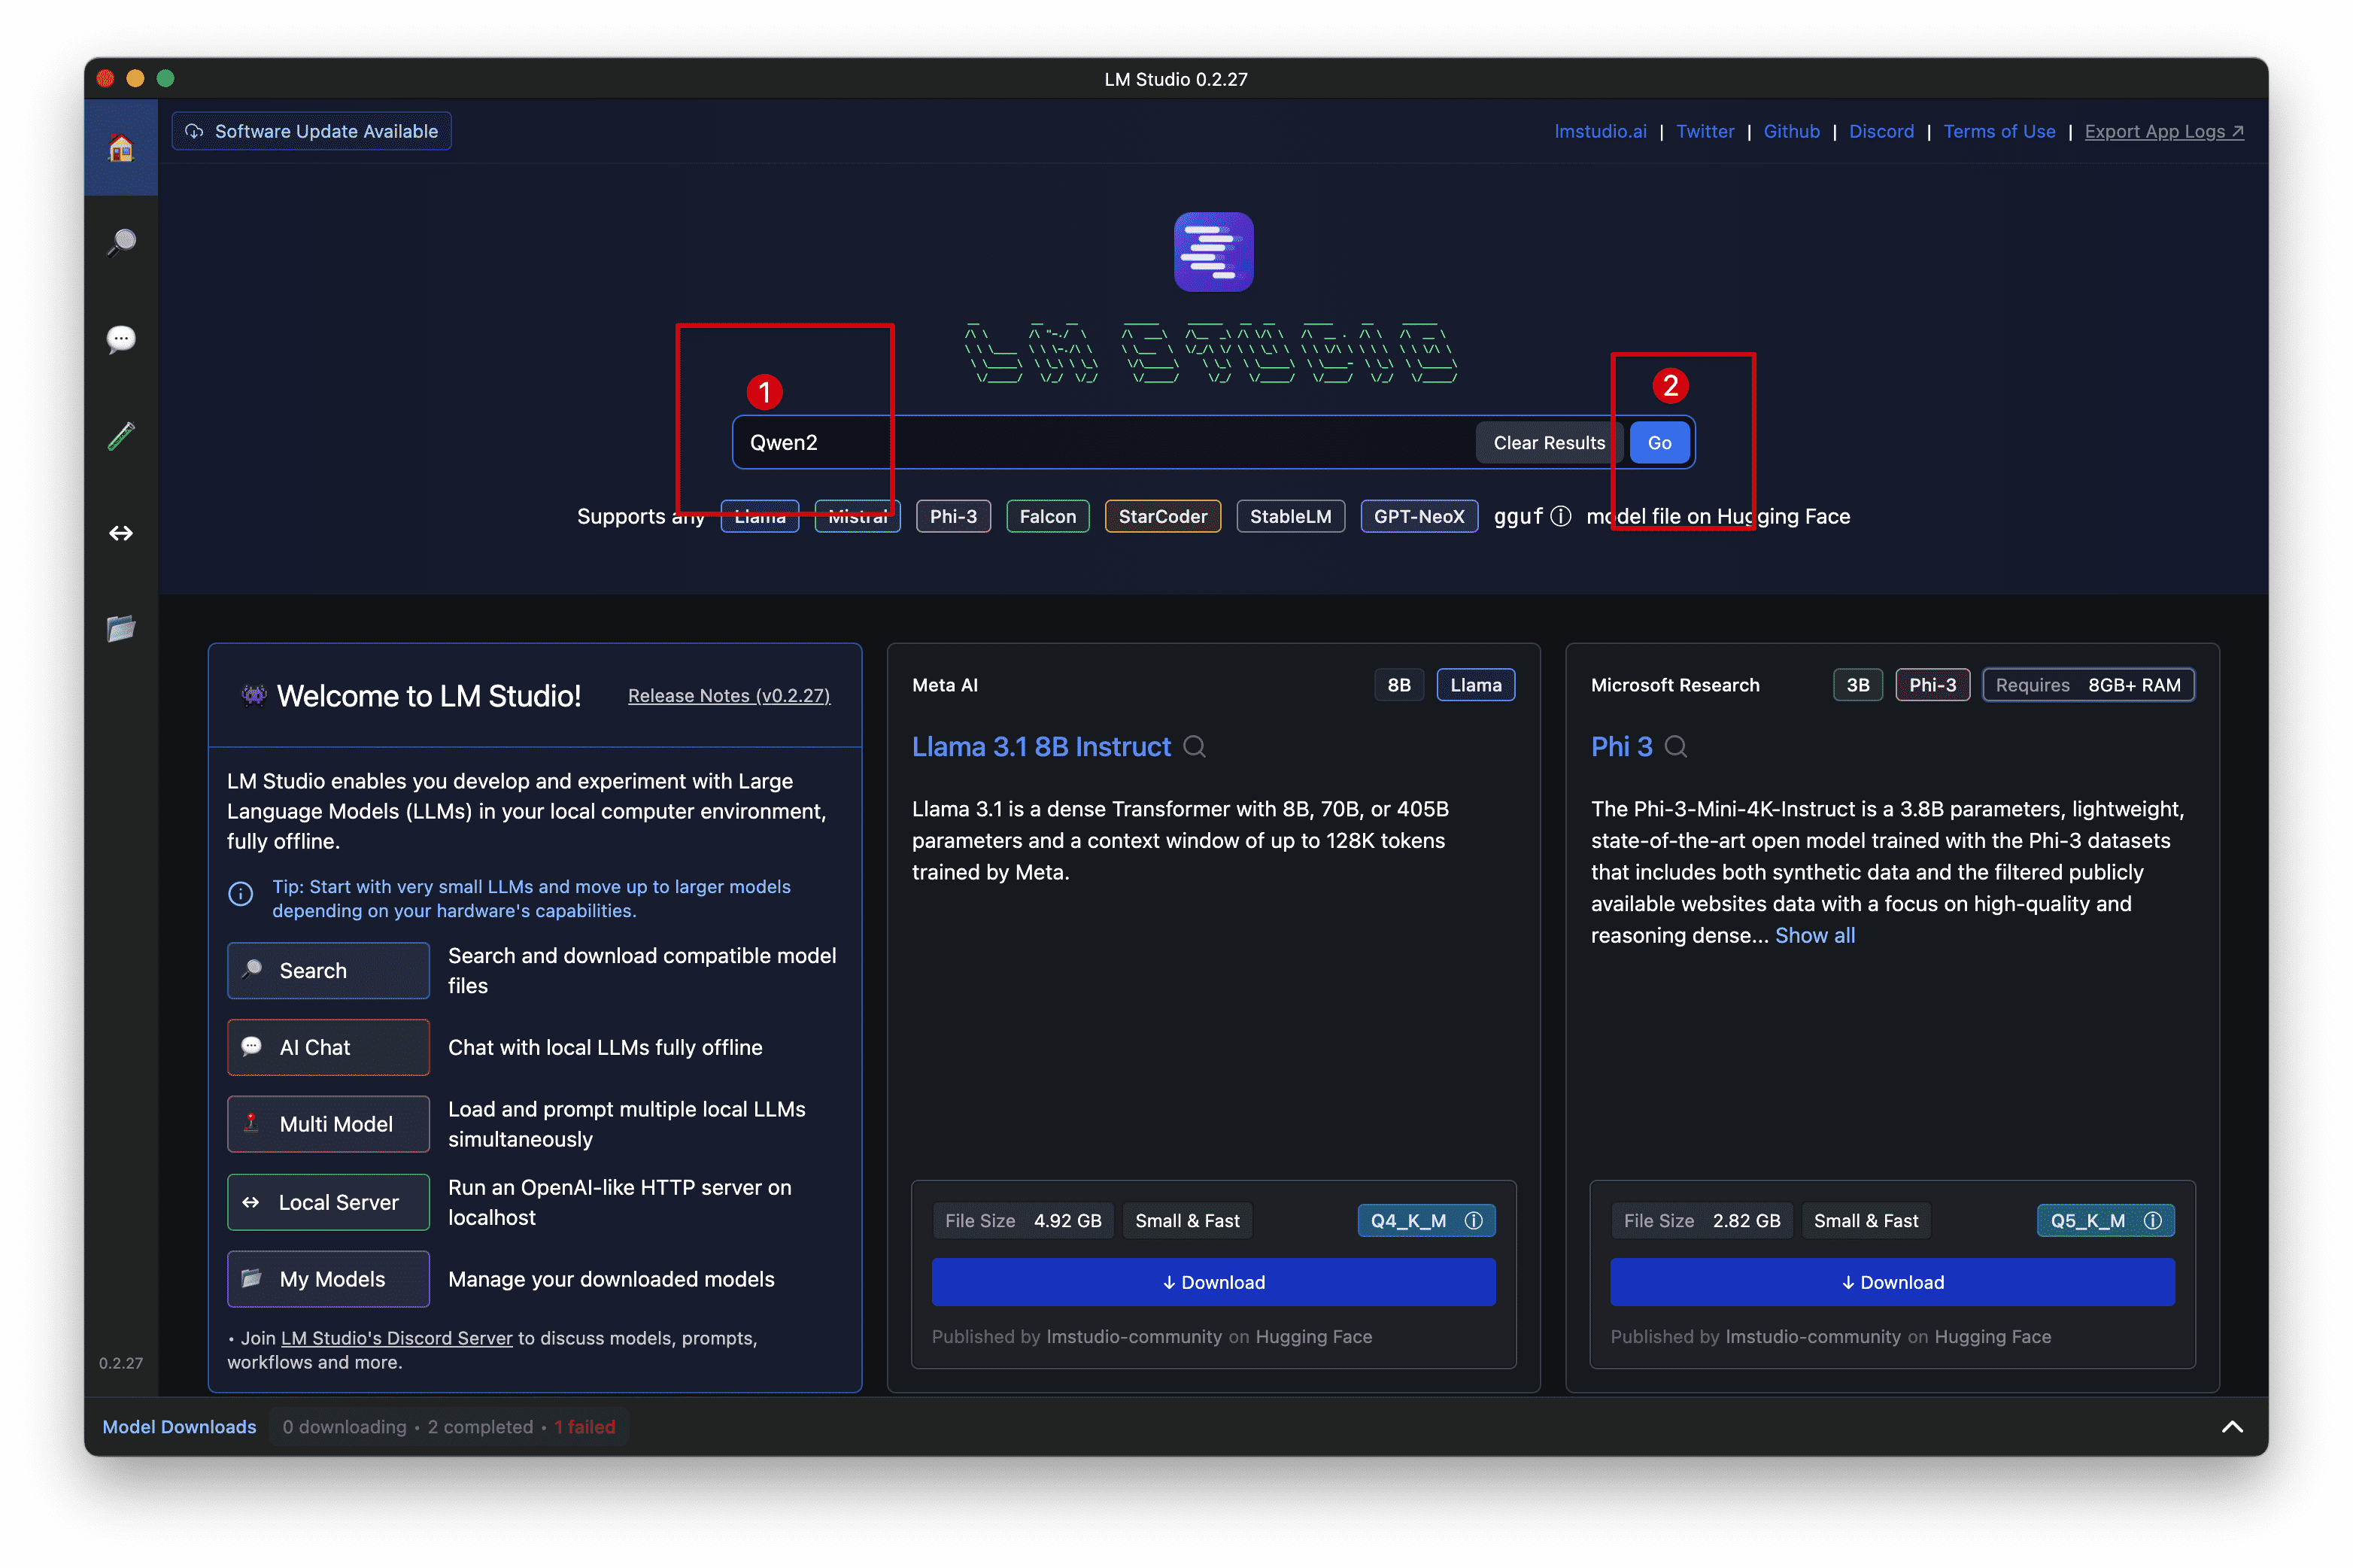This screenshot has width=2353, height=1568.
Task: Click the 8B size tag
Action: coord(1398,684)
